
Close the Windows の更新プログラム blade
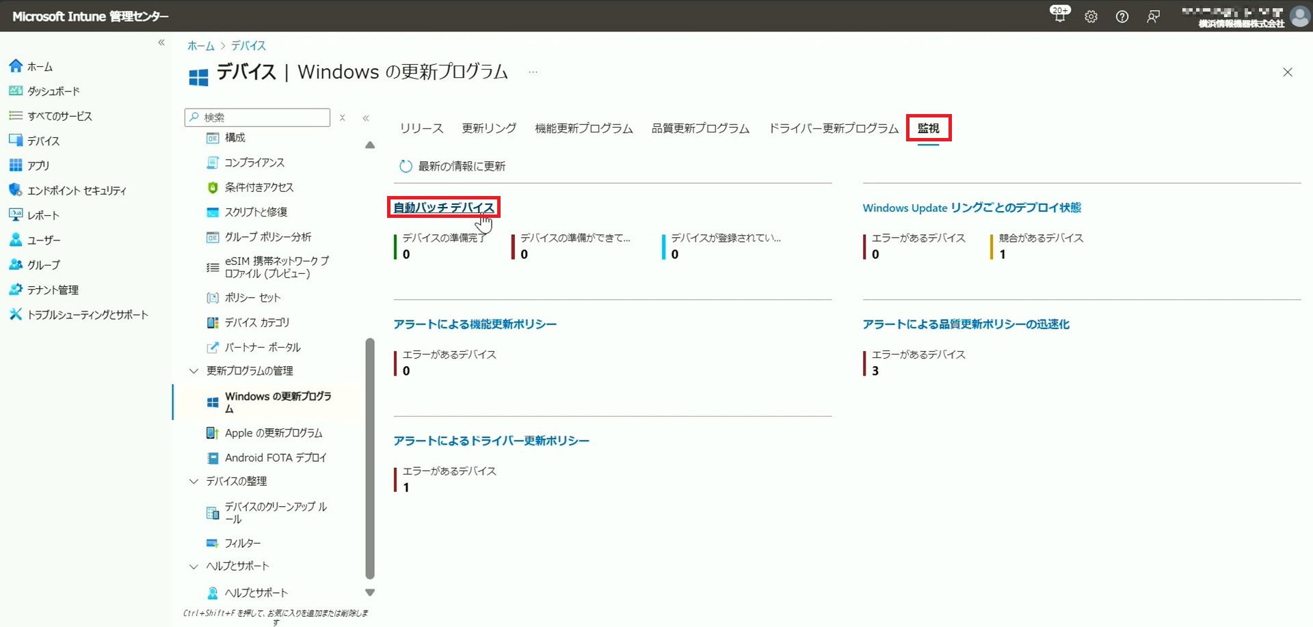(x=1288, y=72)
